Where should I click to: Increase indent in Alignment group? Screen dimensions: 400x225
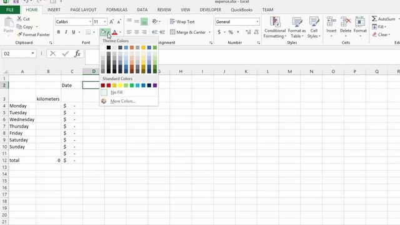click(162, 32)
